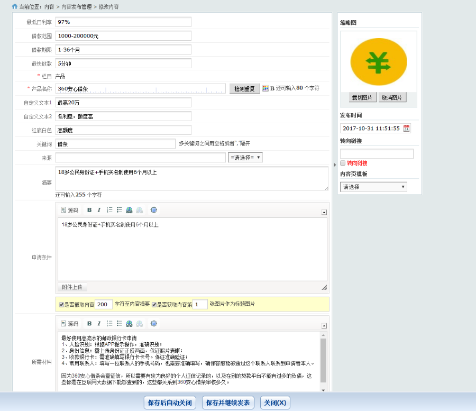Enable the 转向链接 checkbox
The height and width of the screenshot is (411, 476).
pyautogui.click(x=343, y=163)
